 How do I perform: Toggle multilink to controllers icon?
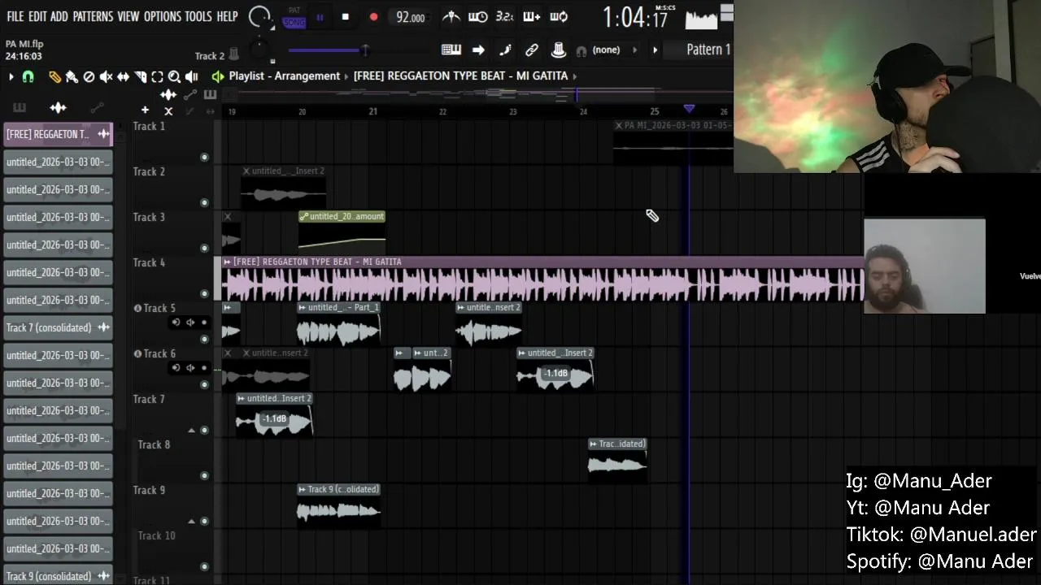click(x=532, y=50)
